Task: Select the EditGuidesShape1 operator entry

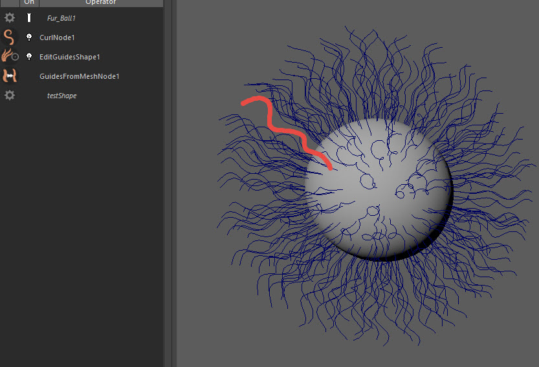Action: point(69,58)
